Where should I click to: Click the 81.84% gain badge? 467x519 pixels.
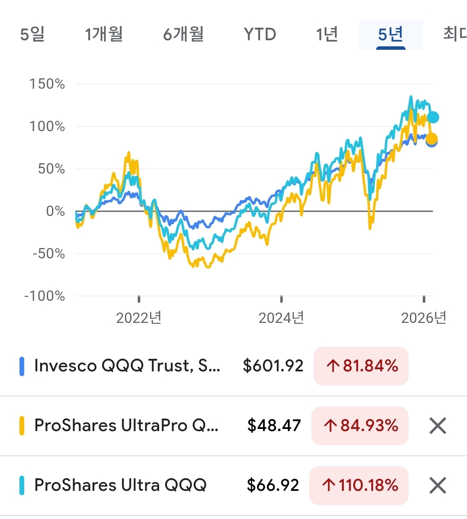pyautogui.click(x=361, y=366)
